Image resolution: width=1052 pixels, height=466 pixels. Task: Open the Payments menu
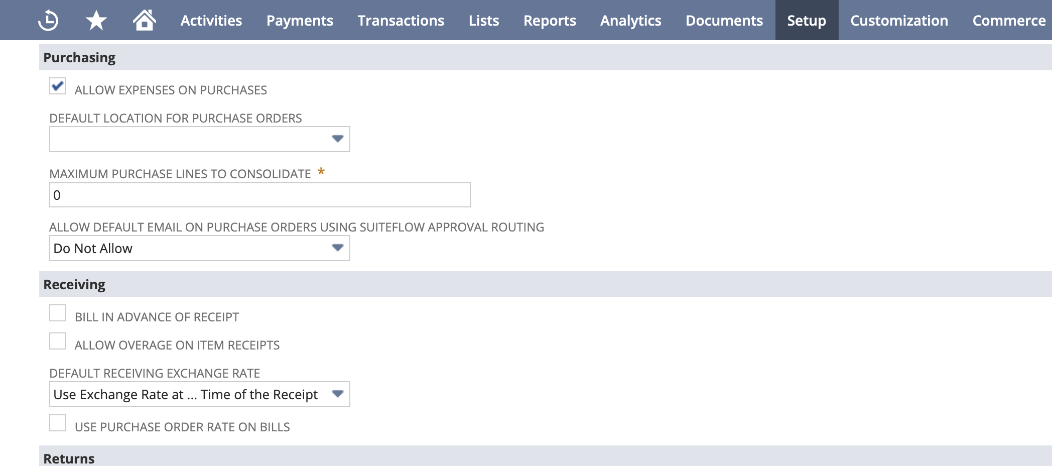[x=300, y=21]
